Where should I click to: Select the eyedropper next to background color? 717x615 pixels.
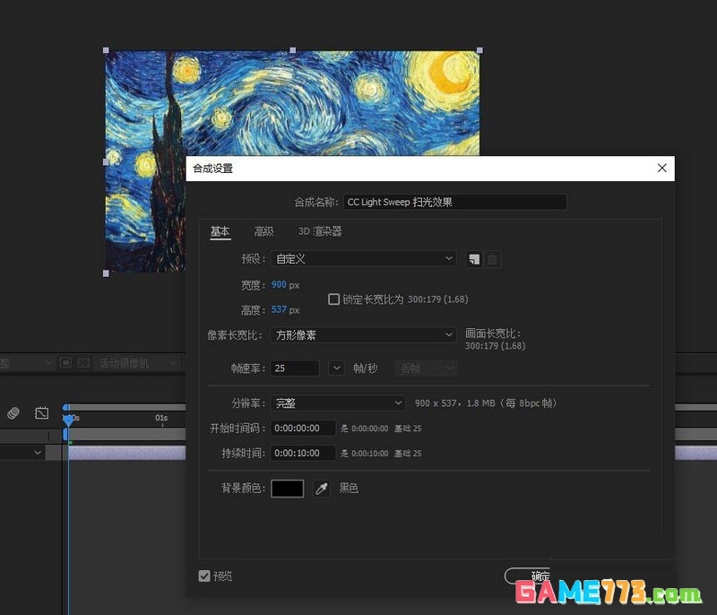[321, 489]
